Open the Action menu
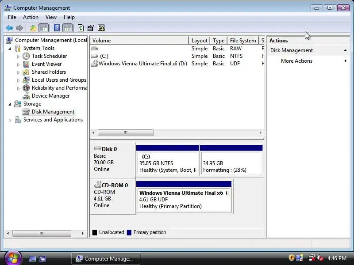Viewport: 354px width, 265px height. pos(31,17)
